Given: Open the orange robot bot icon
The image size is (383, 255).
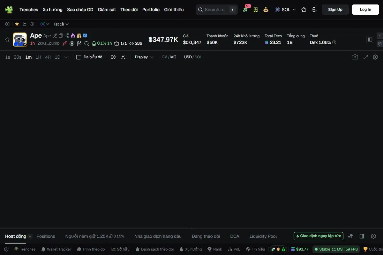Looking at the screenshot, I should [x=266, y=10].
